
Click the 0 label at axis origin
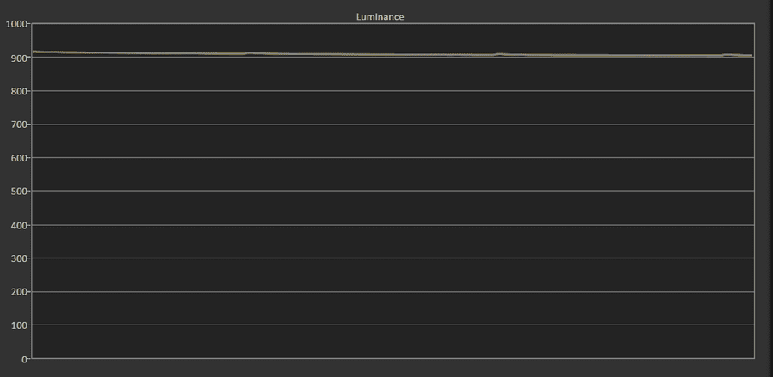[24, 359]
